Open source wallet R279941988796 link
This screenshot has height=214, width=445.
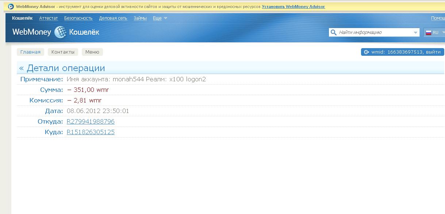point(91,121)
